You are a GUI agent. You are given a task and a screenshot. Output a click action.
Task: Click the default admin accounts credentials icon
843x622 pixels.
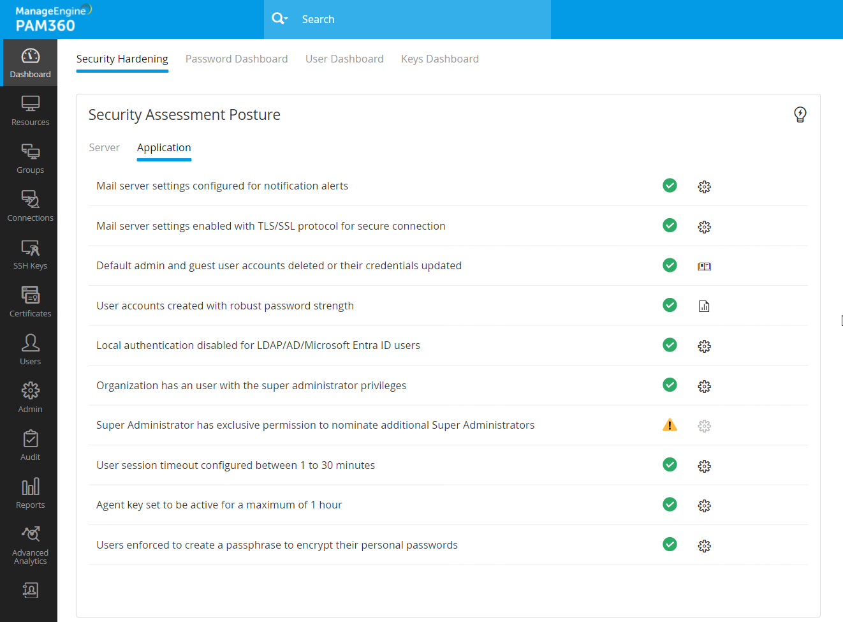click(x=704, y=267)
